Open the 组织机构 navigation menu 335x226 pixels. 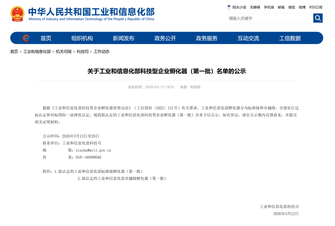click(x=82, y=38)
